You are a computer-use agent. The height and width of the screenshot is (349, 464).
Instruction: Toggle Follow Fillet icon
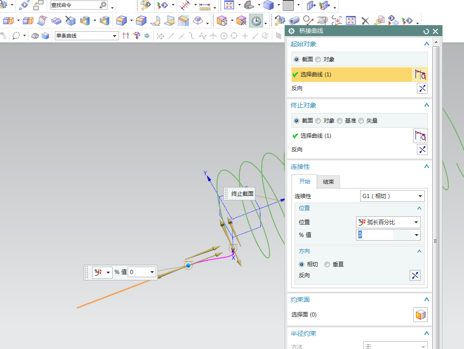coord(136,36)
